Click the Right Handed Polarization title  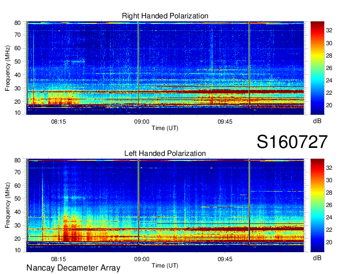[x=165, y=16]
